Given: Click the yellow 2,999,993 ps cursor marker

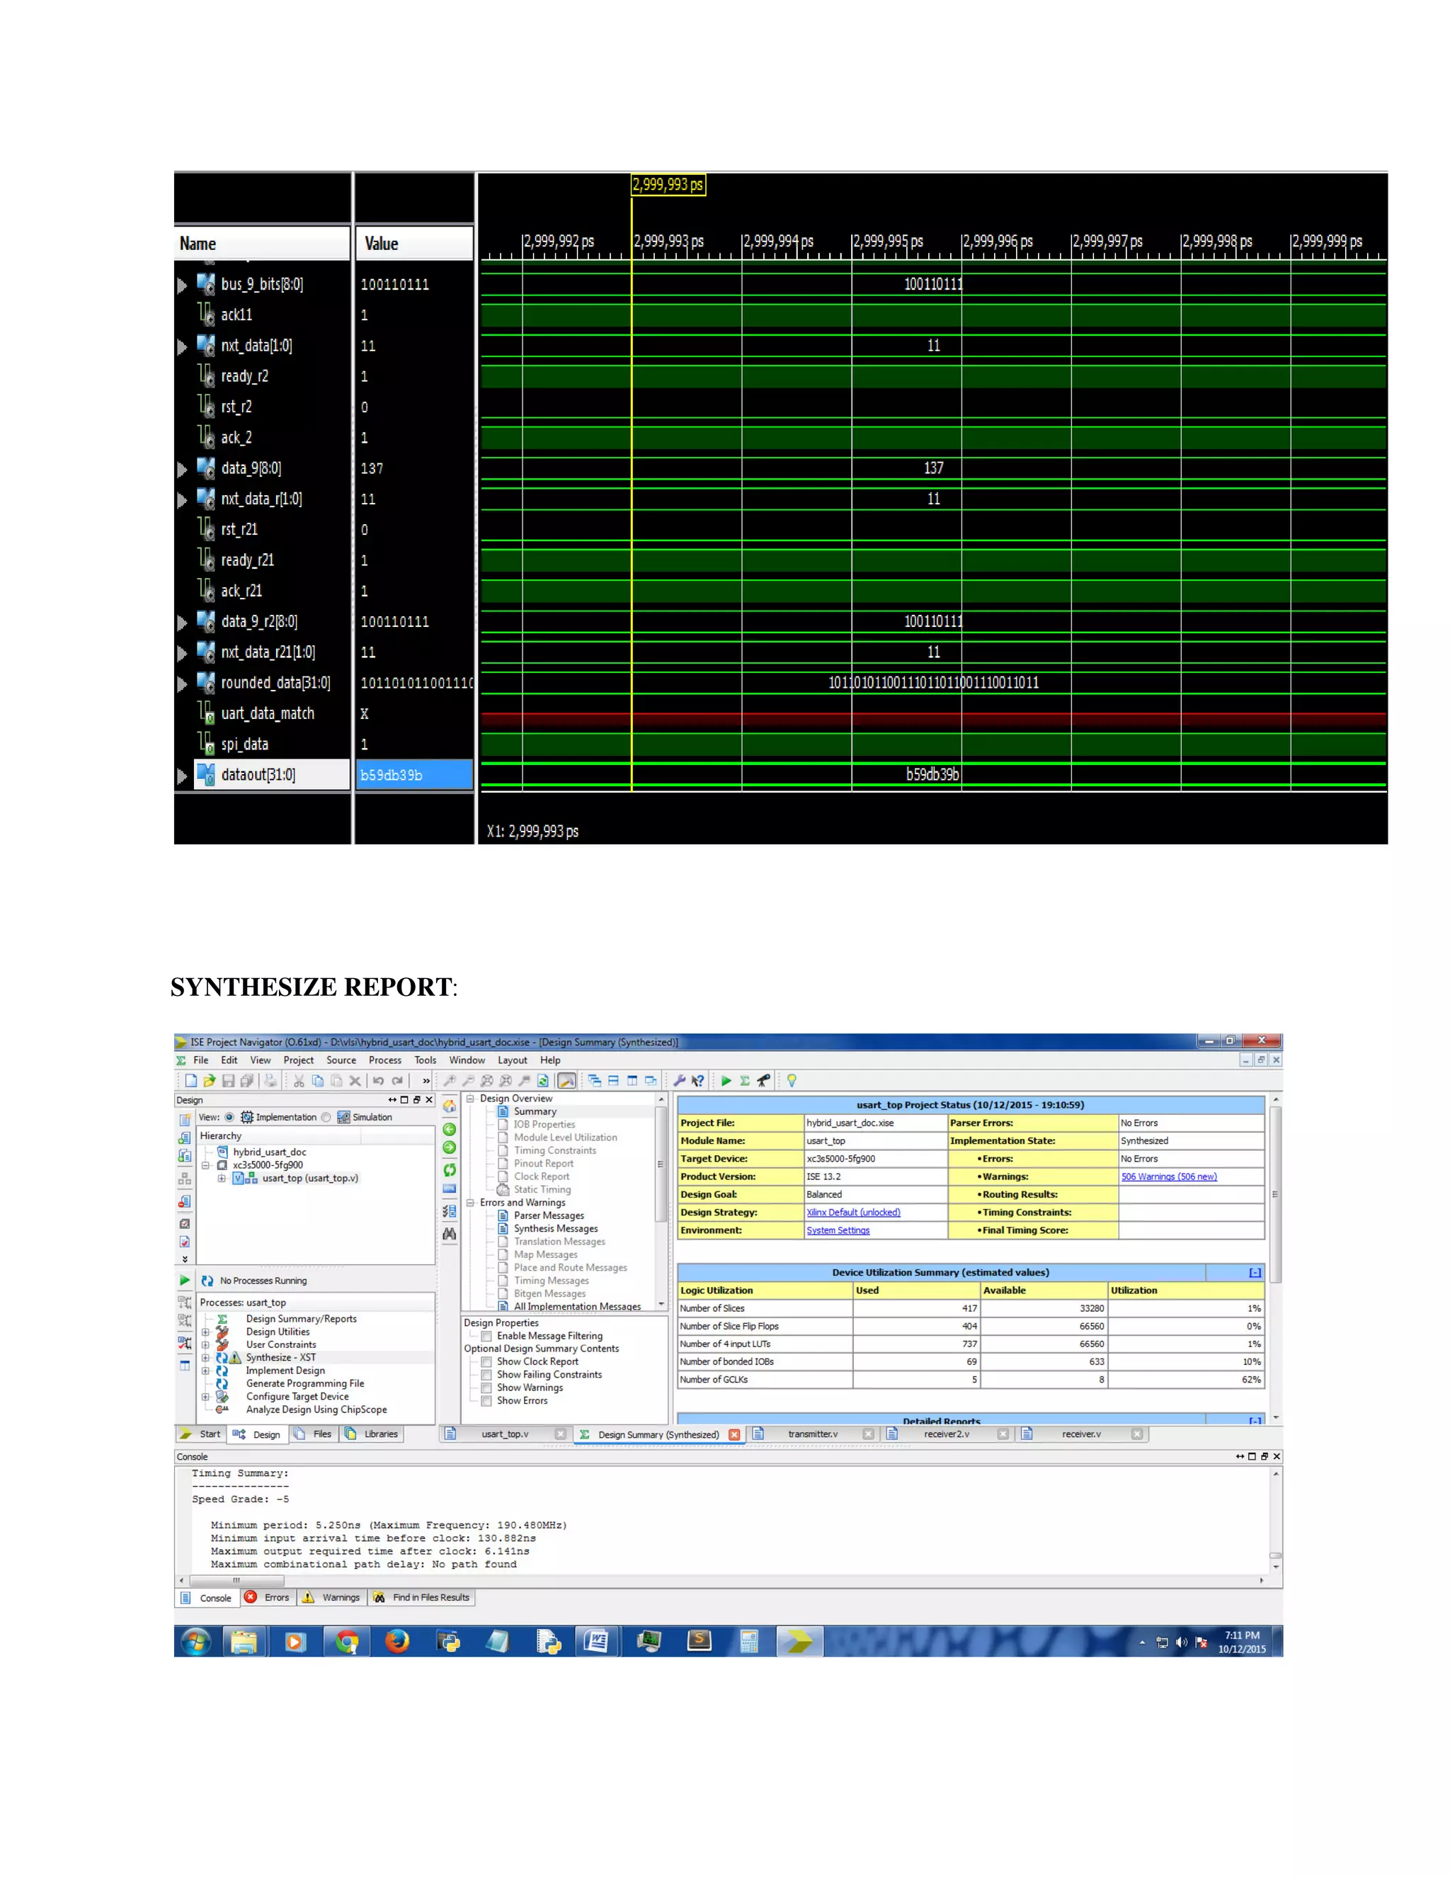Looking at the screenshot, I should coord(668,185).
